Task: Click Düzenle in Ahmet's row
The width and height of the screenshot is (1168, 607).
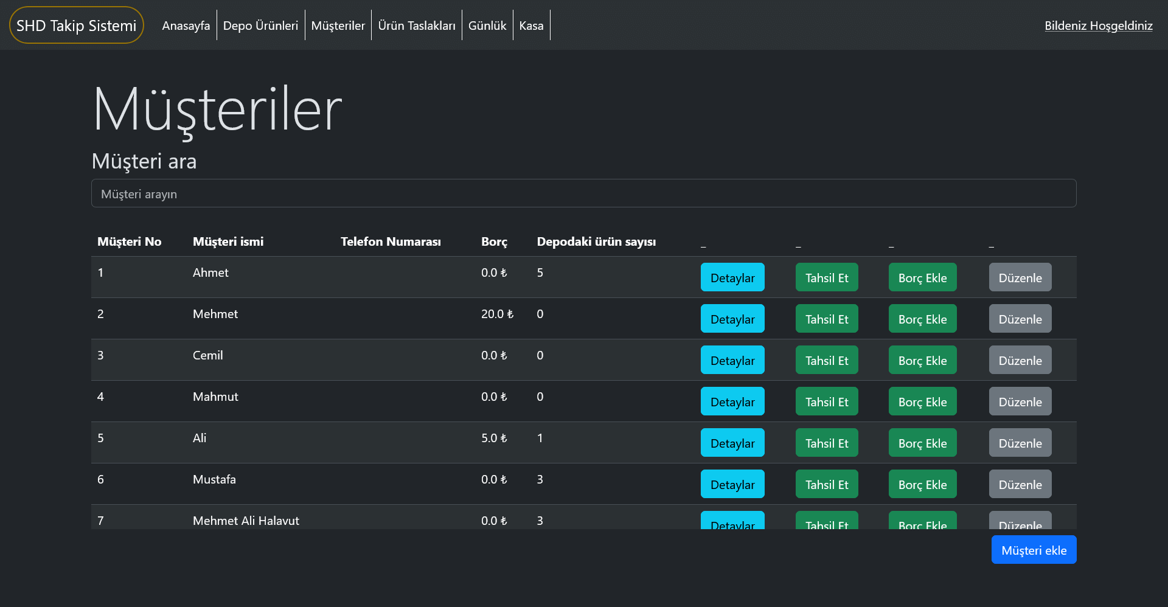Action: point(1020,277)
